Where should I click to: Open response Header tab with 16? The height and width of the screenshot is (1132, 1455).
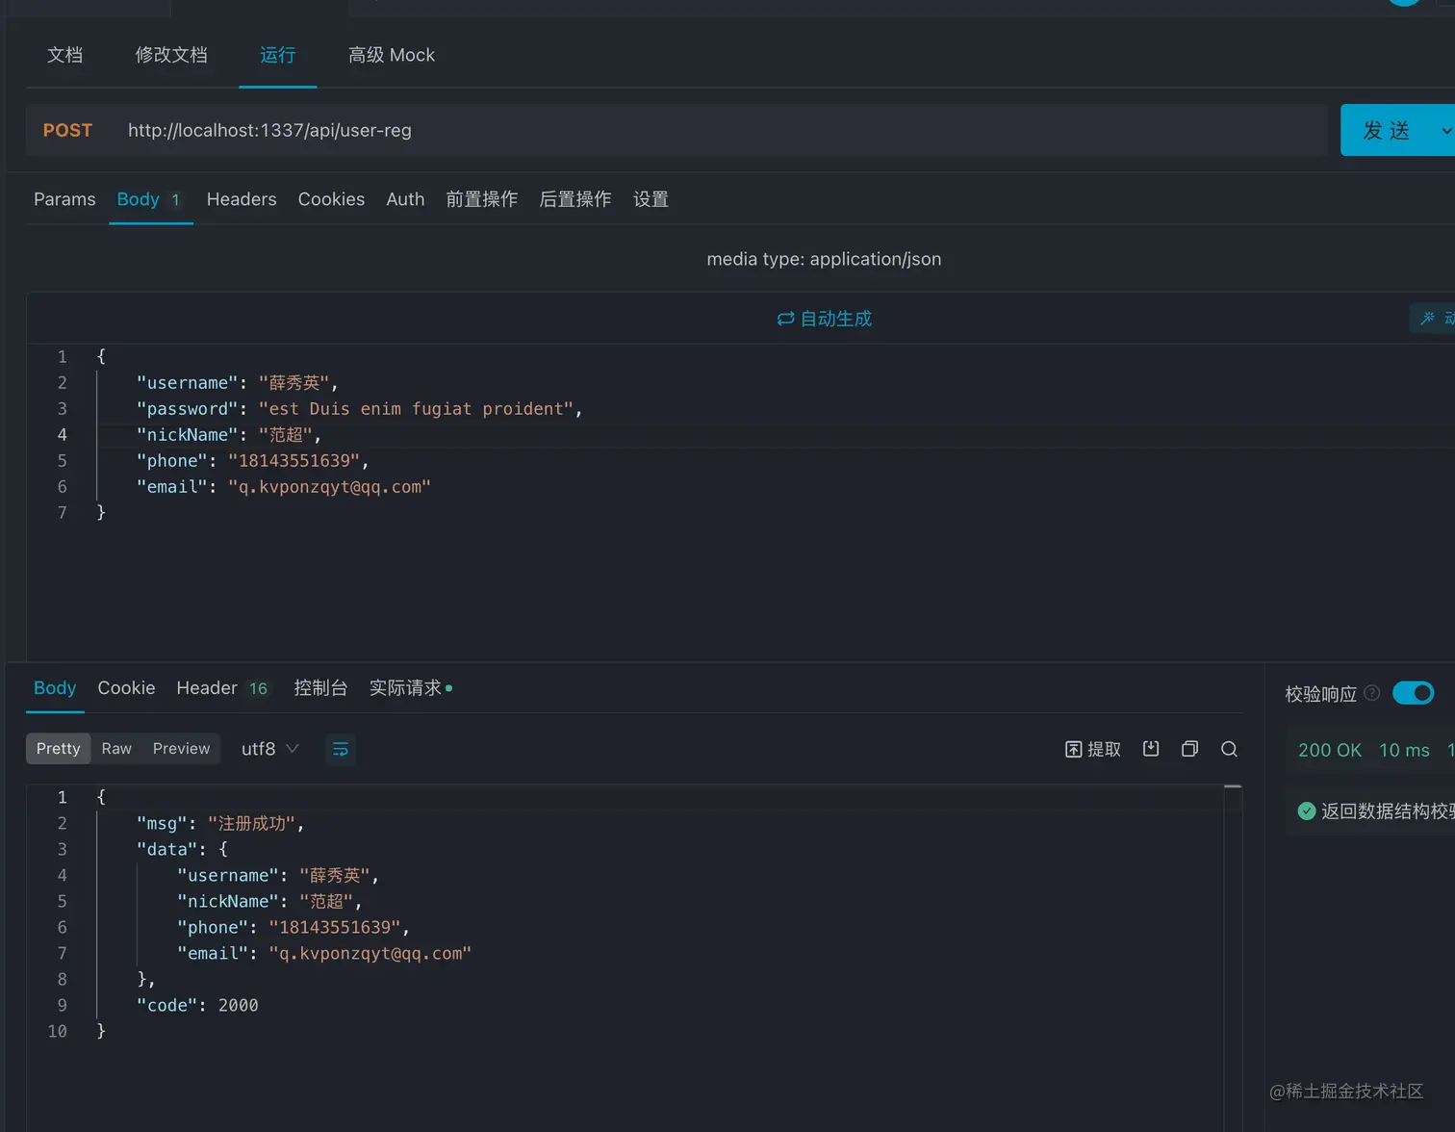222,688
